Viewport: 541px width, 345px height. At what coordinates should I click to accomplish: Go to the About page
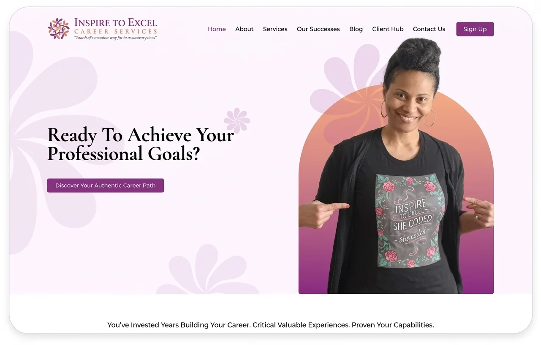[x=245, y=29]
